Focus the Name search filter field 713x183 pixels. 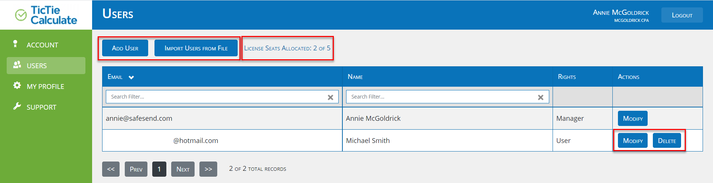447,97
